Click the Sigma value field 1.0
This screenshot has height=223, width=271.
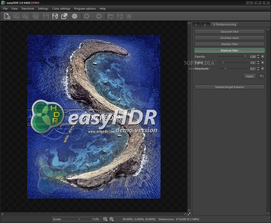253,63
